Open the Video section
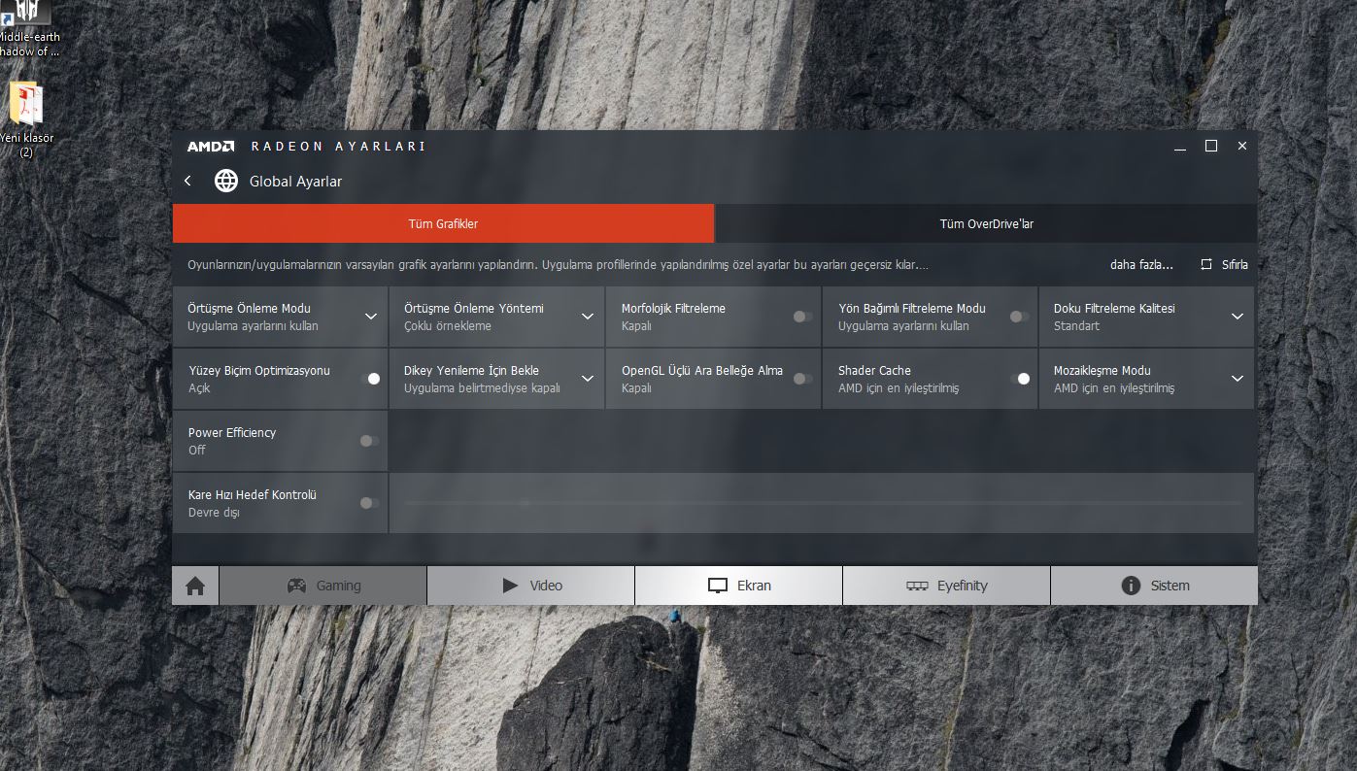 point(530,586)
